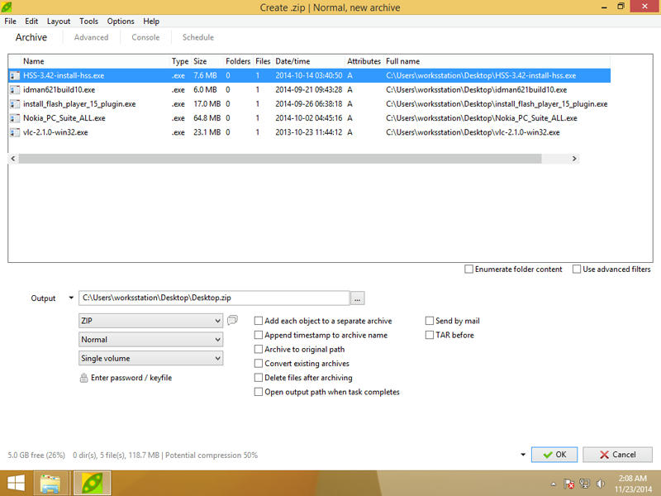Enable Send by mail checkbox

tap(430, 321)
